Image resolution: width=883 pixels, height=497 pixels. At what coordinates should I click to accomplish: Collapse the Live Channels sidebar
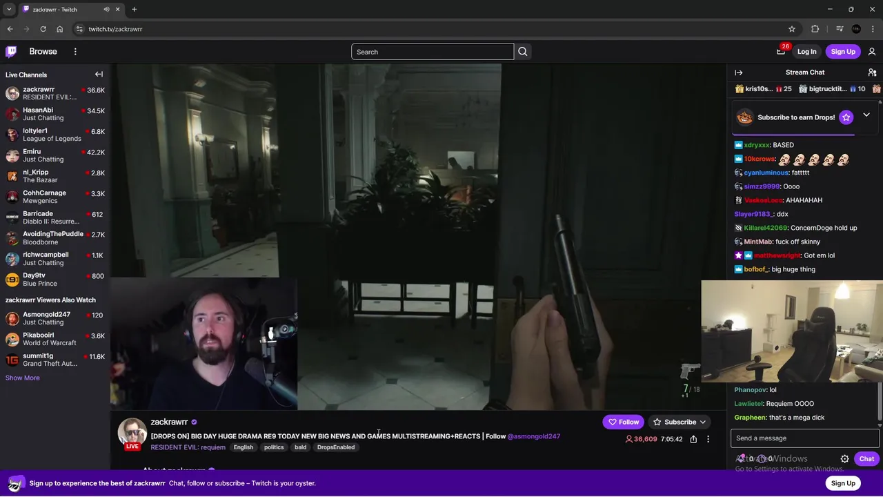(99, 75)
